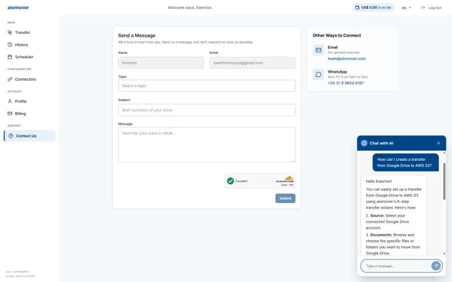Click the Hello Ewerton! chat text
Screen dimensions: 452x282
point(379,181)
